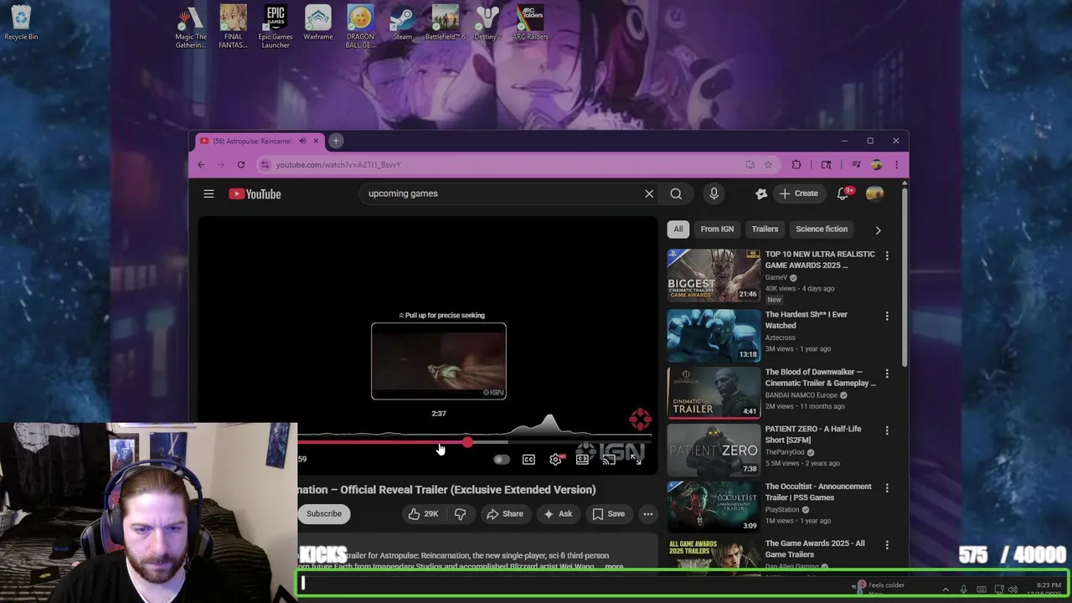Select the Science fiction filter chip
This screenshot has width=1072, height=603.
pos(822,229)
